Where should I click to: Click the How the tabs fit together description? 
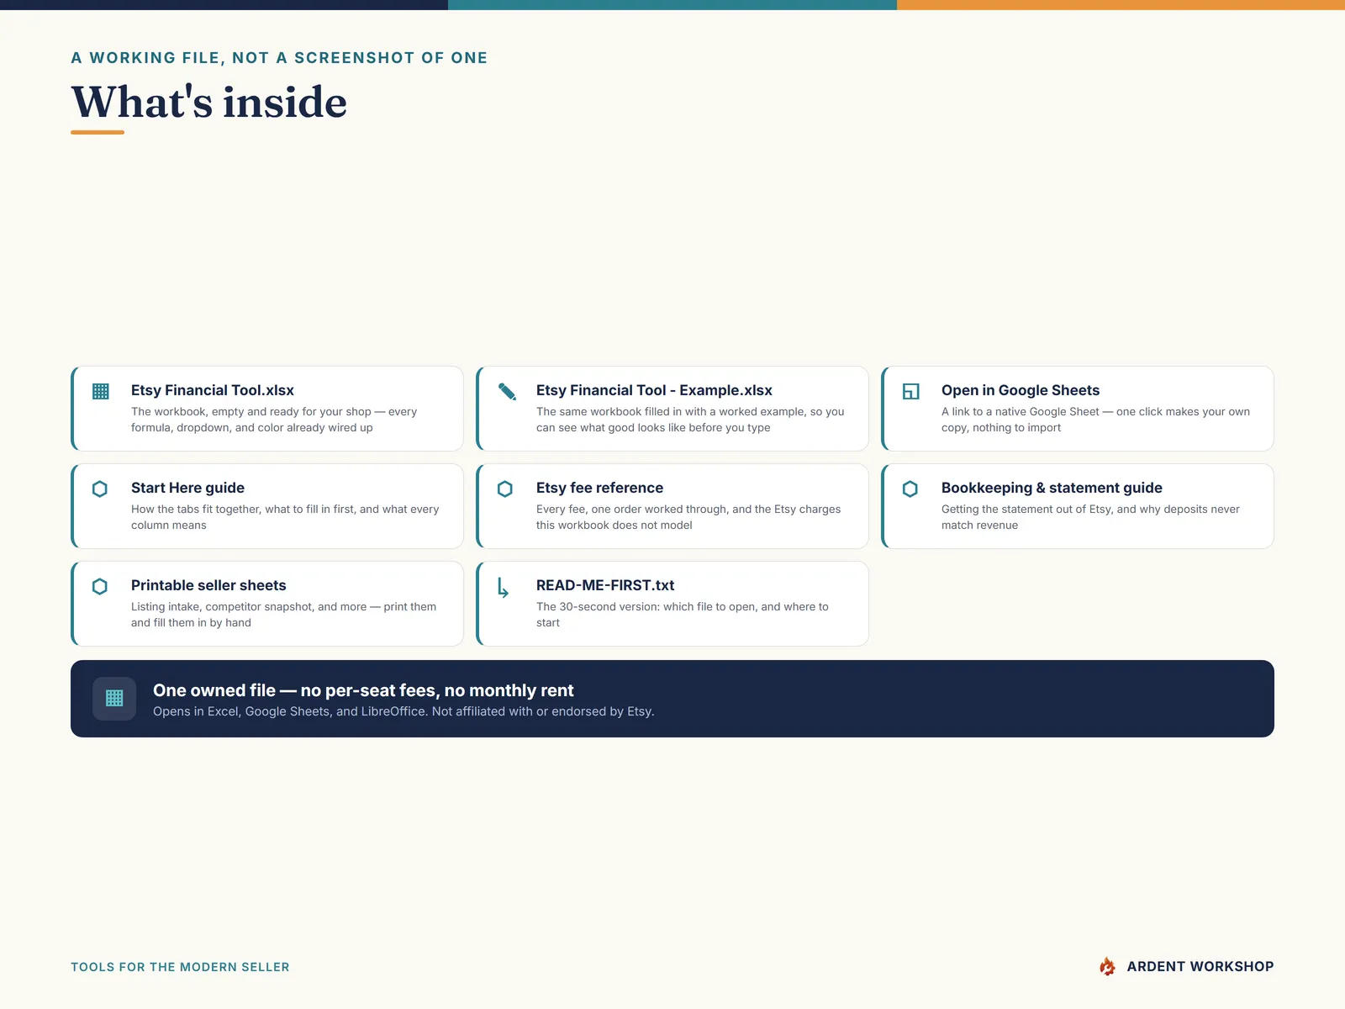[285, 517]
